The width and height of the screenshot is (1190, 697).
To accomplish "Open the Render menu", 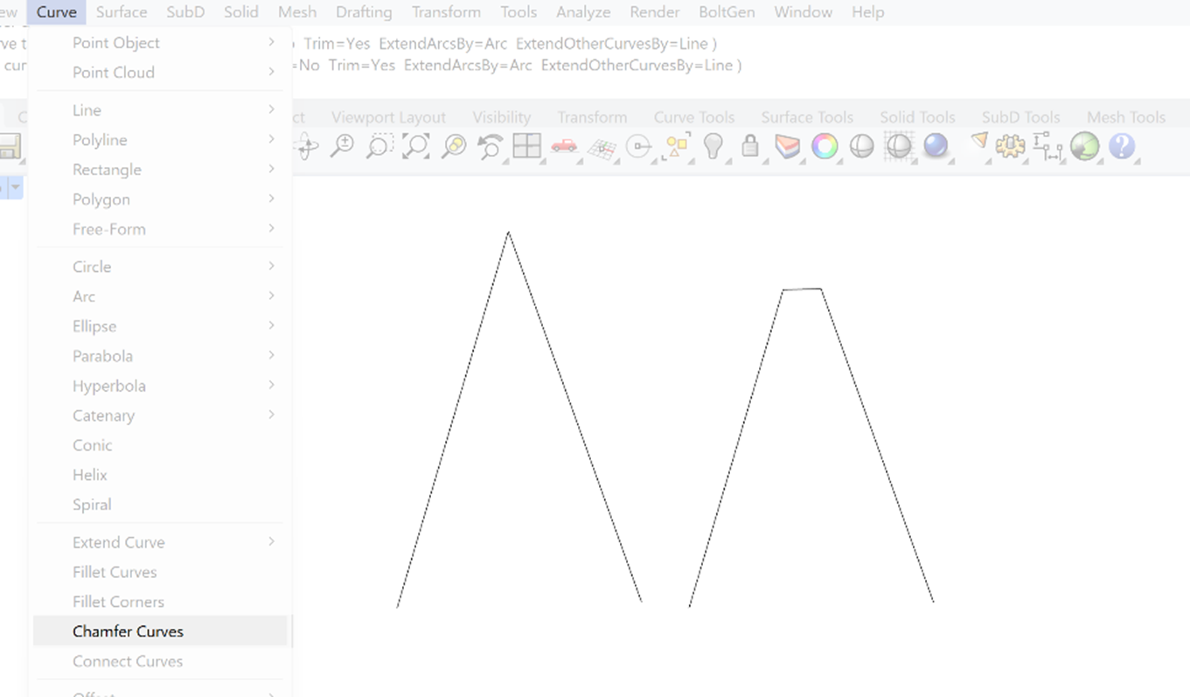I will [654, 12].
